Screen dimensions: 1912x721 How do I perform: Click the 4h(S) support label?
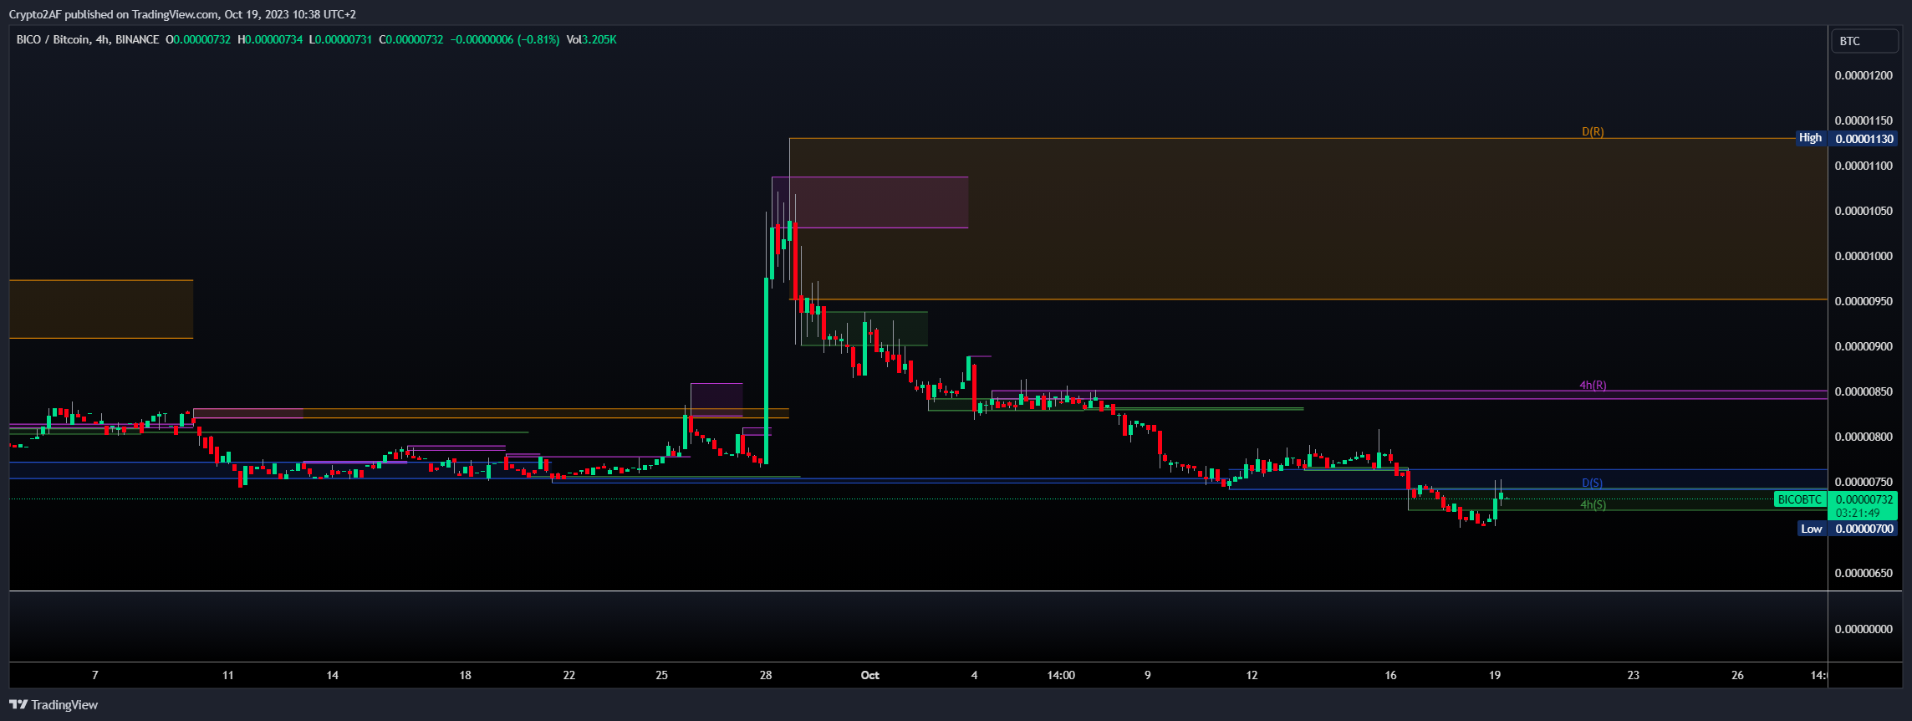1593,504
